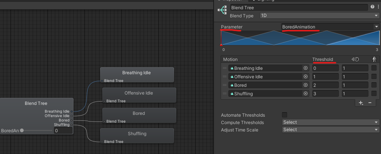The image size is (381, 154).
Task: Click the drag handle for Offensive Idle row
Action: 225,77
